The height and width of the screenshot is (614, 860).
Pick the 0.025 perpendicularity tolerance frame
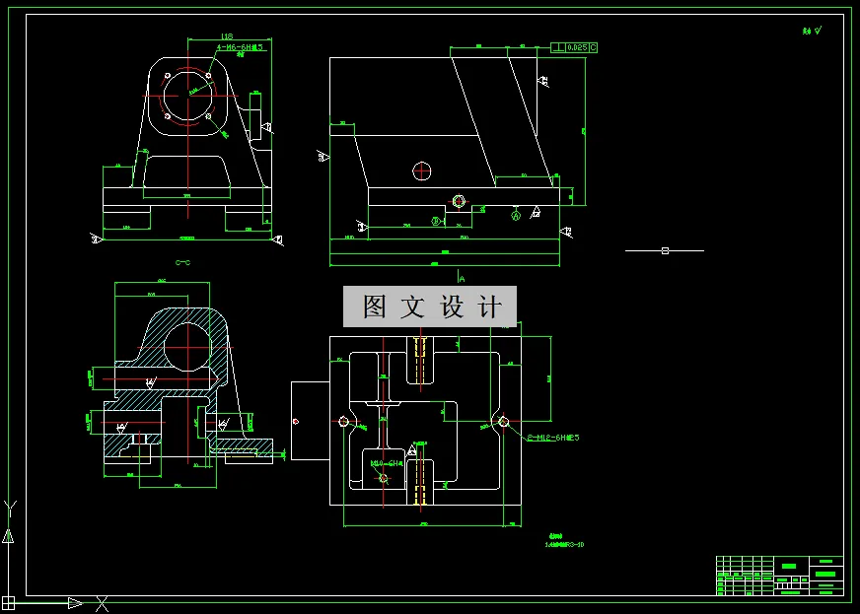(574, 47)
